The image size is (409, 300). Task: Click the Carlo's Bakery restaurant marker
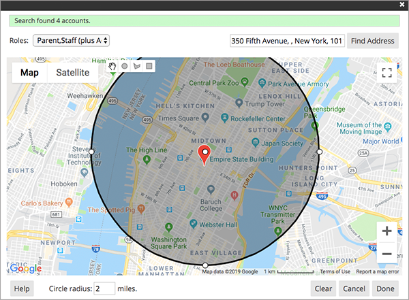[x=69, y=202]
